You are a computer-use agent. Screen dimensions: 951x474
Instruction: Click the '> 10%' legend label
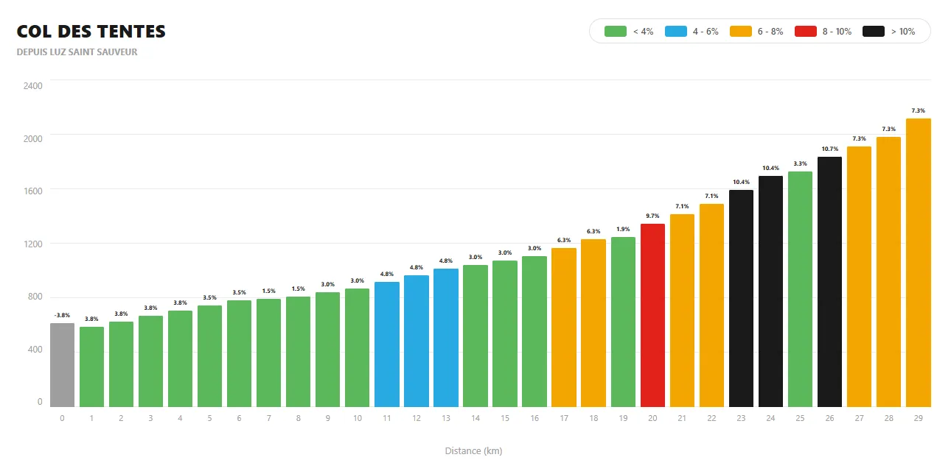pyautogui.click(x=902, y=32)
